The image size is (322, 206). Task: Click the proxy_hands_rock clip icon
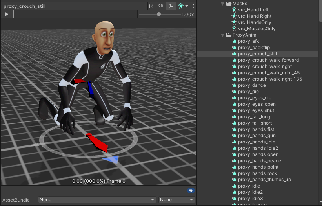point(234,173)
